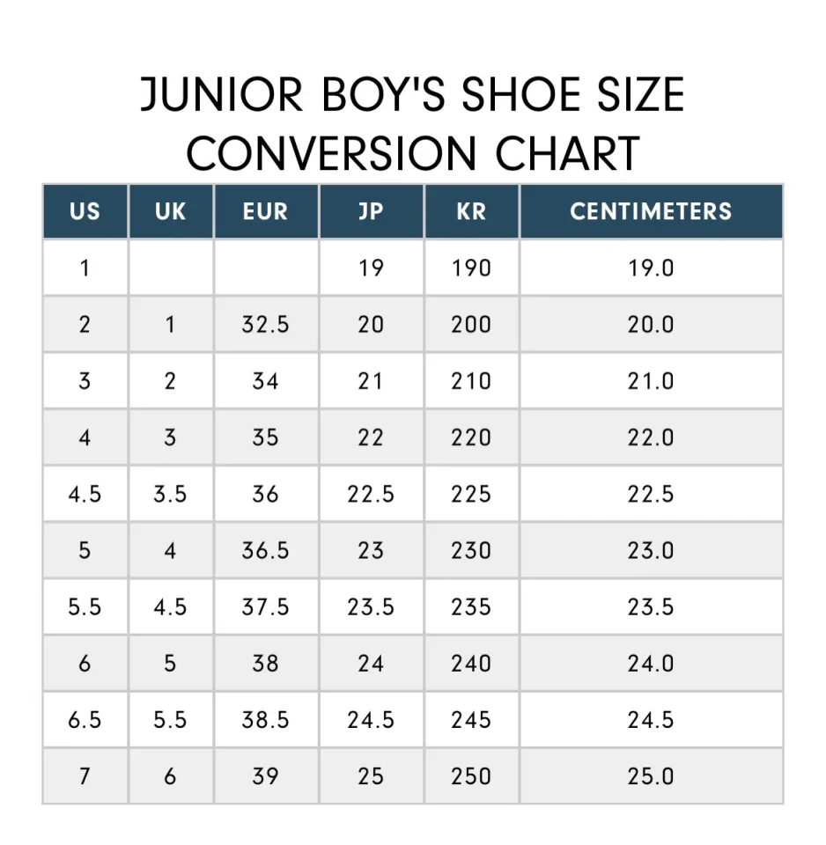Click the centimeters value 21.0
This screenshot has height=845, width=826.
click(651, 381)
